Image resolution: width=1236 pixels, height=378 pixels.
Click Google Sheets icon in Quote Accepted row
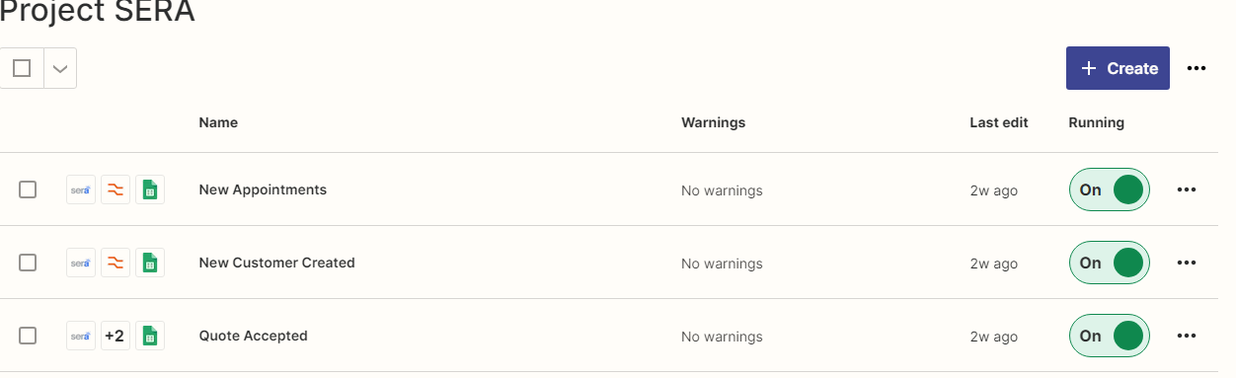150,336
